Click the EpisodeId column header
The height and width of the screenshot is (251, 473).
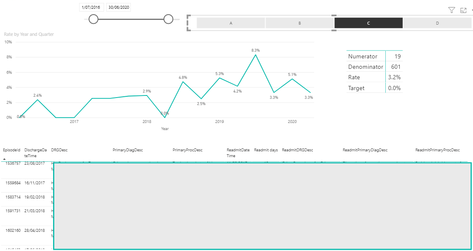coord(11,150)
